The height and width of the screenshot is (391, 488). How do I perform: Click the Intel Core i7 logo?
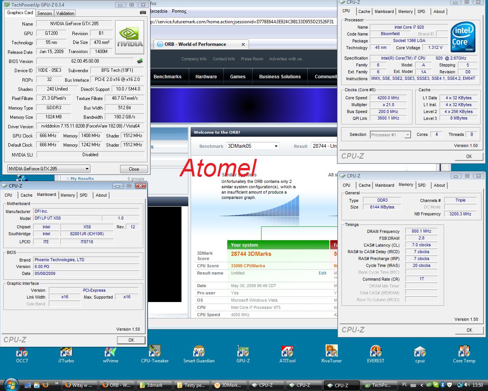point(463,37)
